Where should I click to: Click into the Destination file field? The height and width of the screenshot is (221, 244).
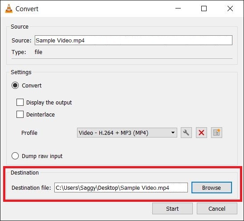(121, 188)
